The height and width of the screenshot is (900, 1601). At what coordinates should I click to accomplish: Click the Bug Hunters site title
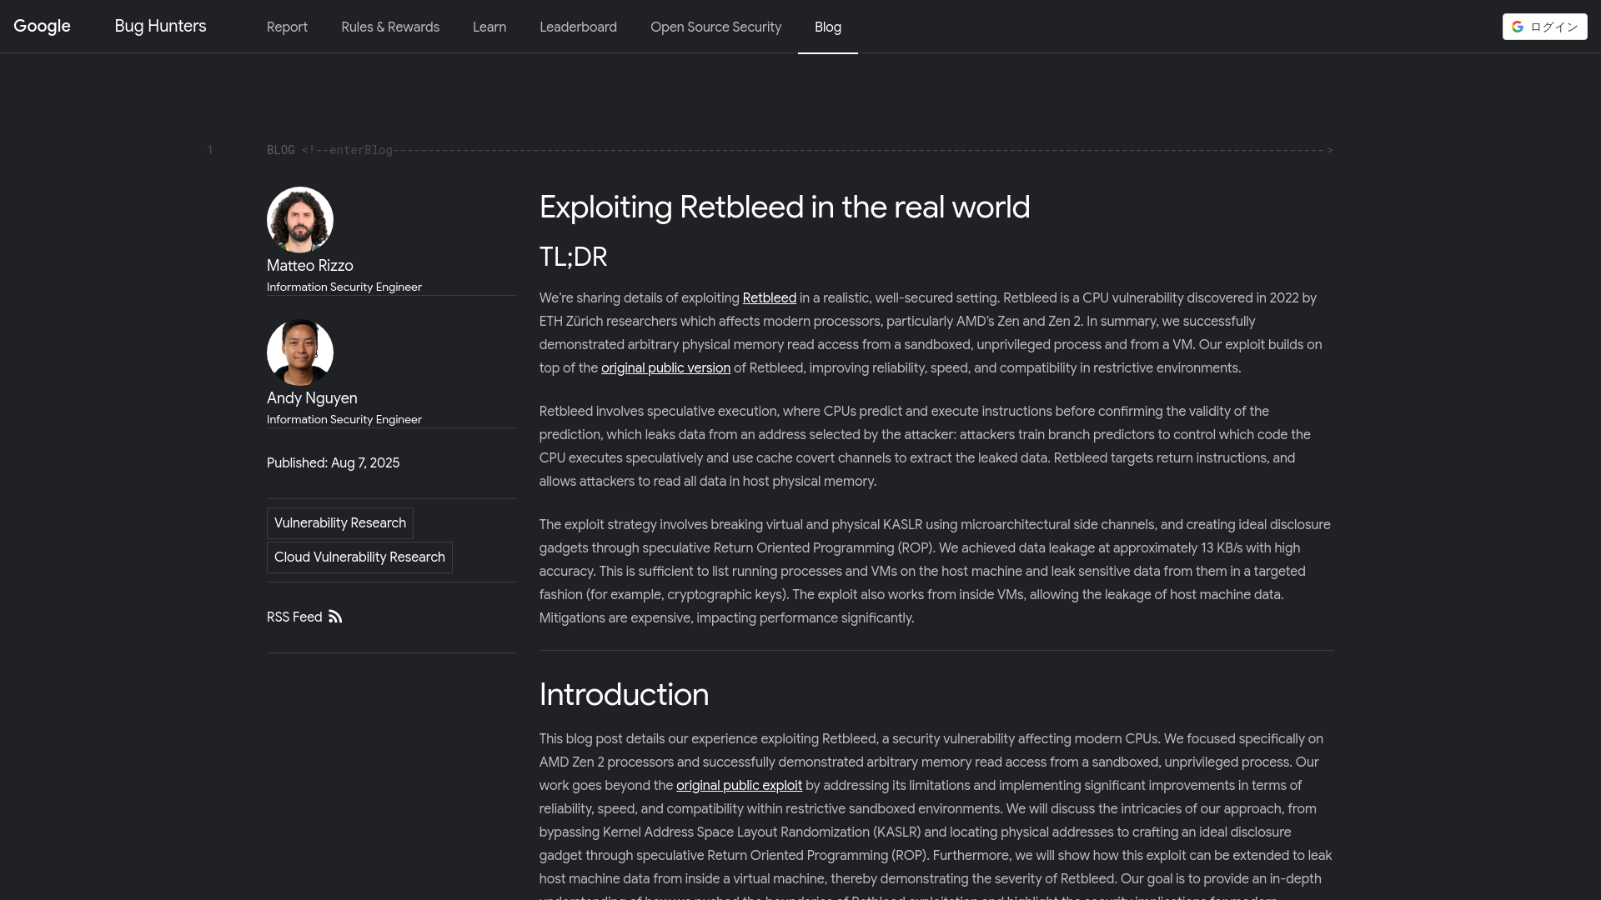(x=160, y=26)
